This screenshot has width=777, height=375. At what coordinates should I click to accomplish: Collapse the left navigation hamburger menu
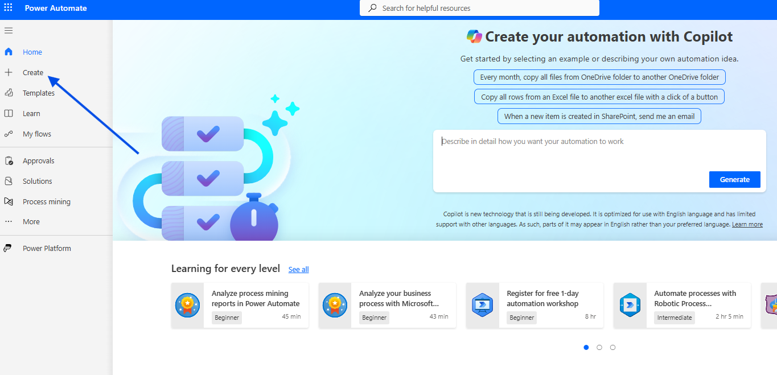[9, 31]
